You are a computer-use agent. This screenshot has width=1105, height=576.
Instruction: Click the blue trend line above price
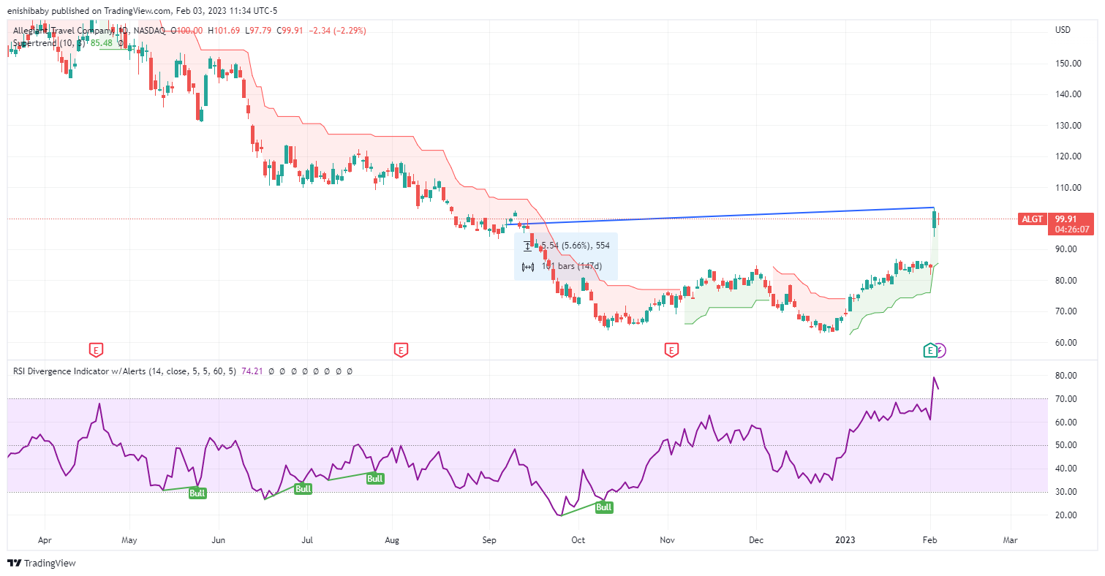tap(720, 216)
